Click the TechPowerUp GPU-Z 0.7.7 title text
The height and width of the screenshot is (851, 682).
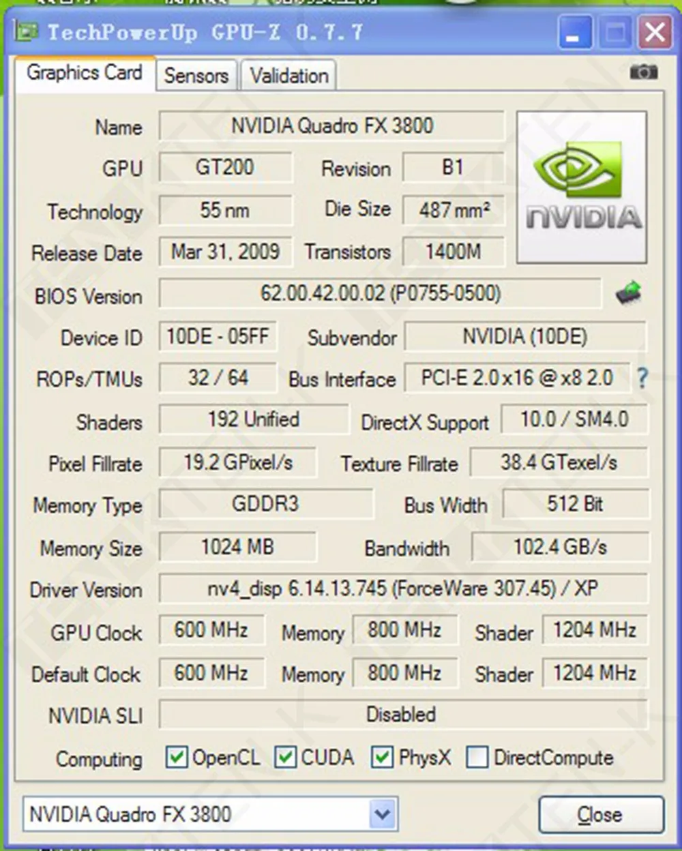coord(205,32)
